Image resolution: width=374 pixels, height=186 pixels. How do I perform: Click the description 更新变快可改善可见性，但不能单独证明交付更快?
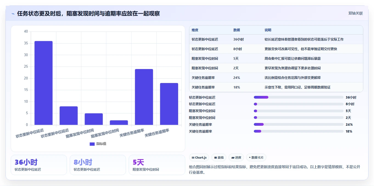(x=301, y=49)
